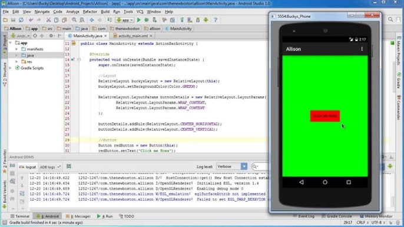The image size is (404, 227).
Task: Expand Gradle Scripts node
Action: click(11, 68)
